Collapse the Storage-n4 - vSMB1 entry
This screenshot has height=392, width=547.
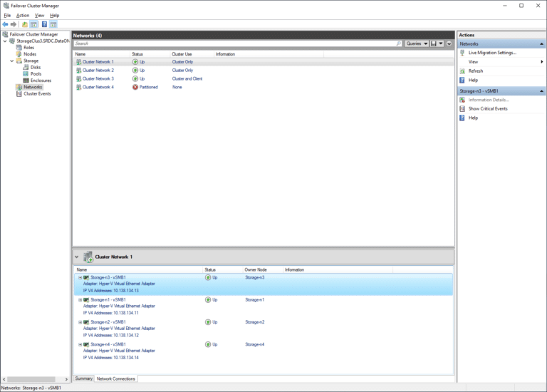point(80,344)
